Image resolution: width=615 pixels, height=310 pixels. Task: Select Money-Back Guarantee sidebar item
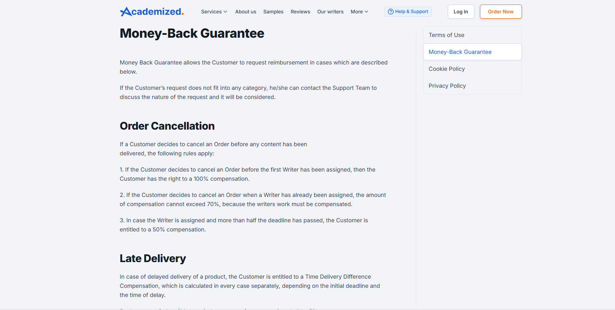pos(460,52)
